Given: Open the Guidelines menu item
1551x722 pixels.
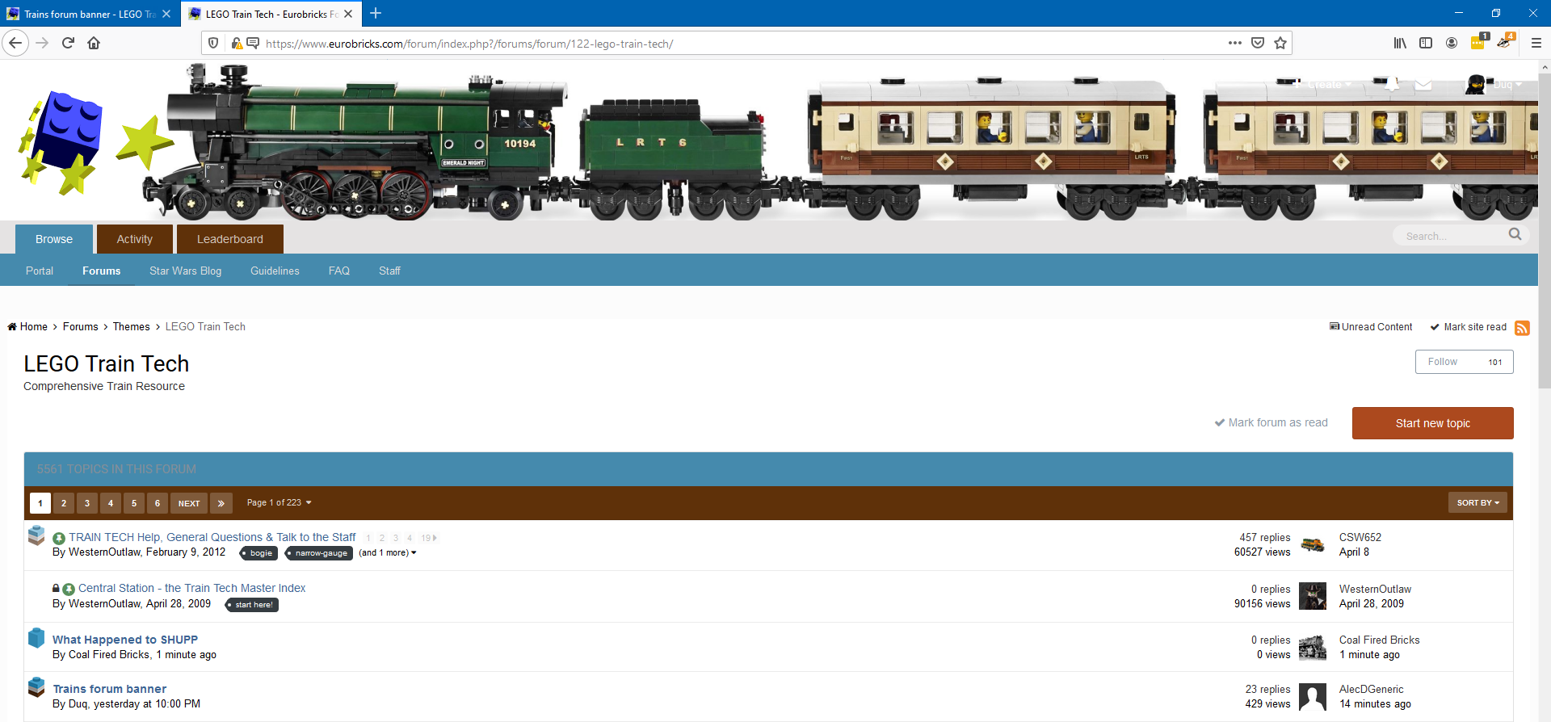Looking at the screenshot, I should point(275,271).
